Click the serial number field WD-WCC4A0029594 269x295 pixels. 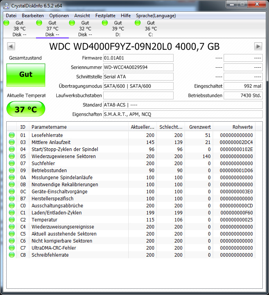[138, 67]
